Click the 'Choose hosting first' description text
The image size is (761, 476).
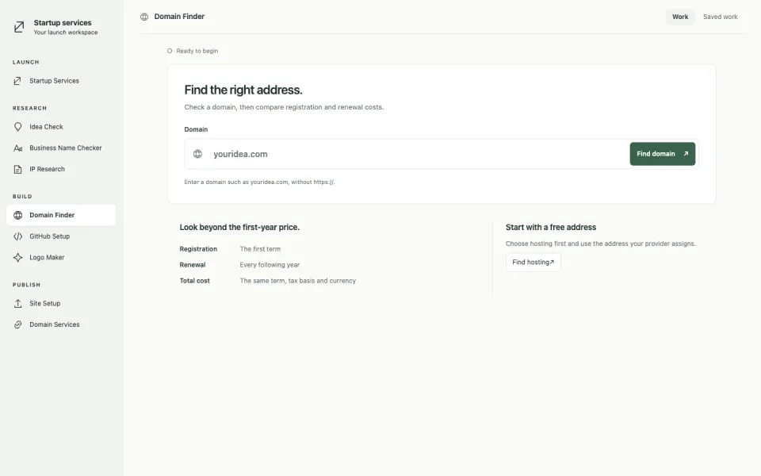[x=600, y=244]
